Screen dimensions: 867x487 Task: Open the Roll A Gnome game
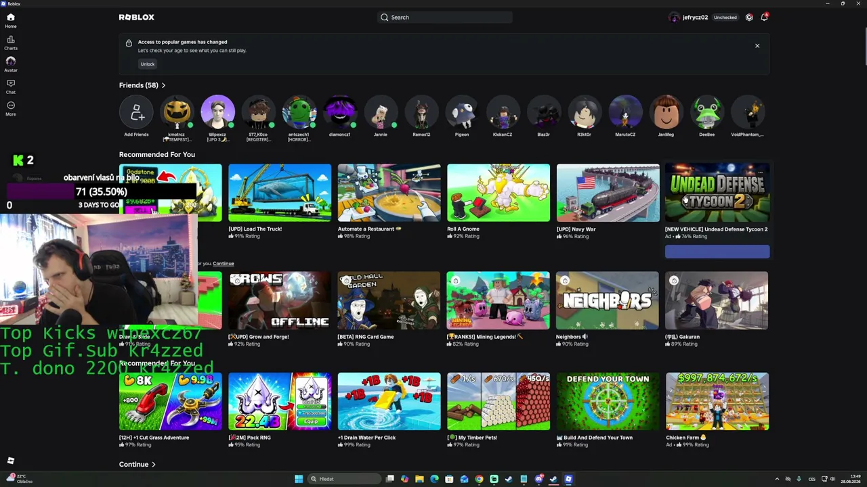[499, 193]
